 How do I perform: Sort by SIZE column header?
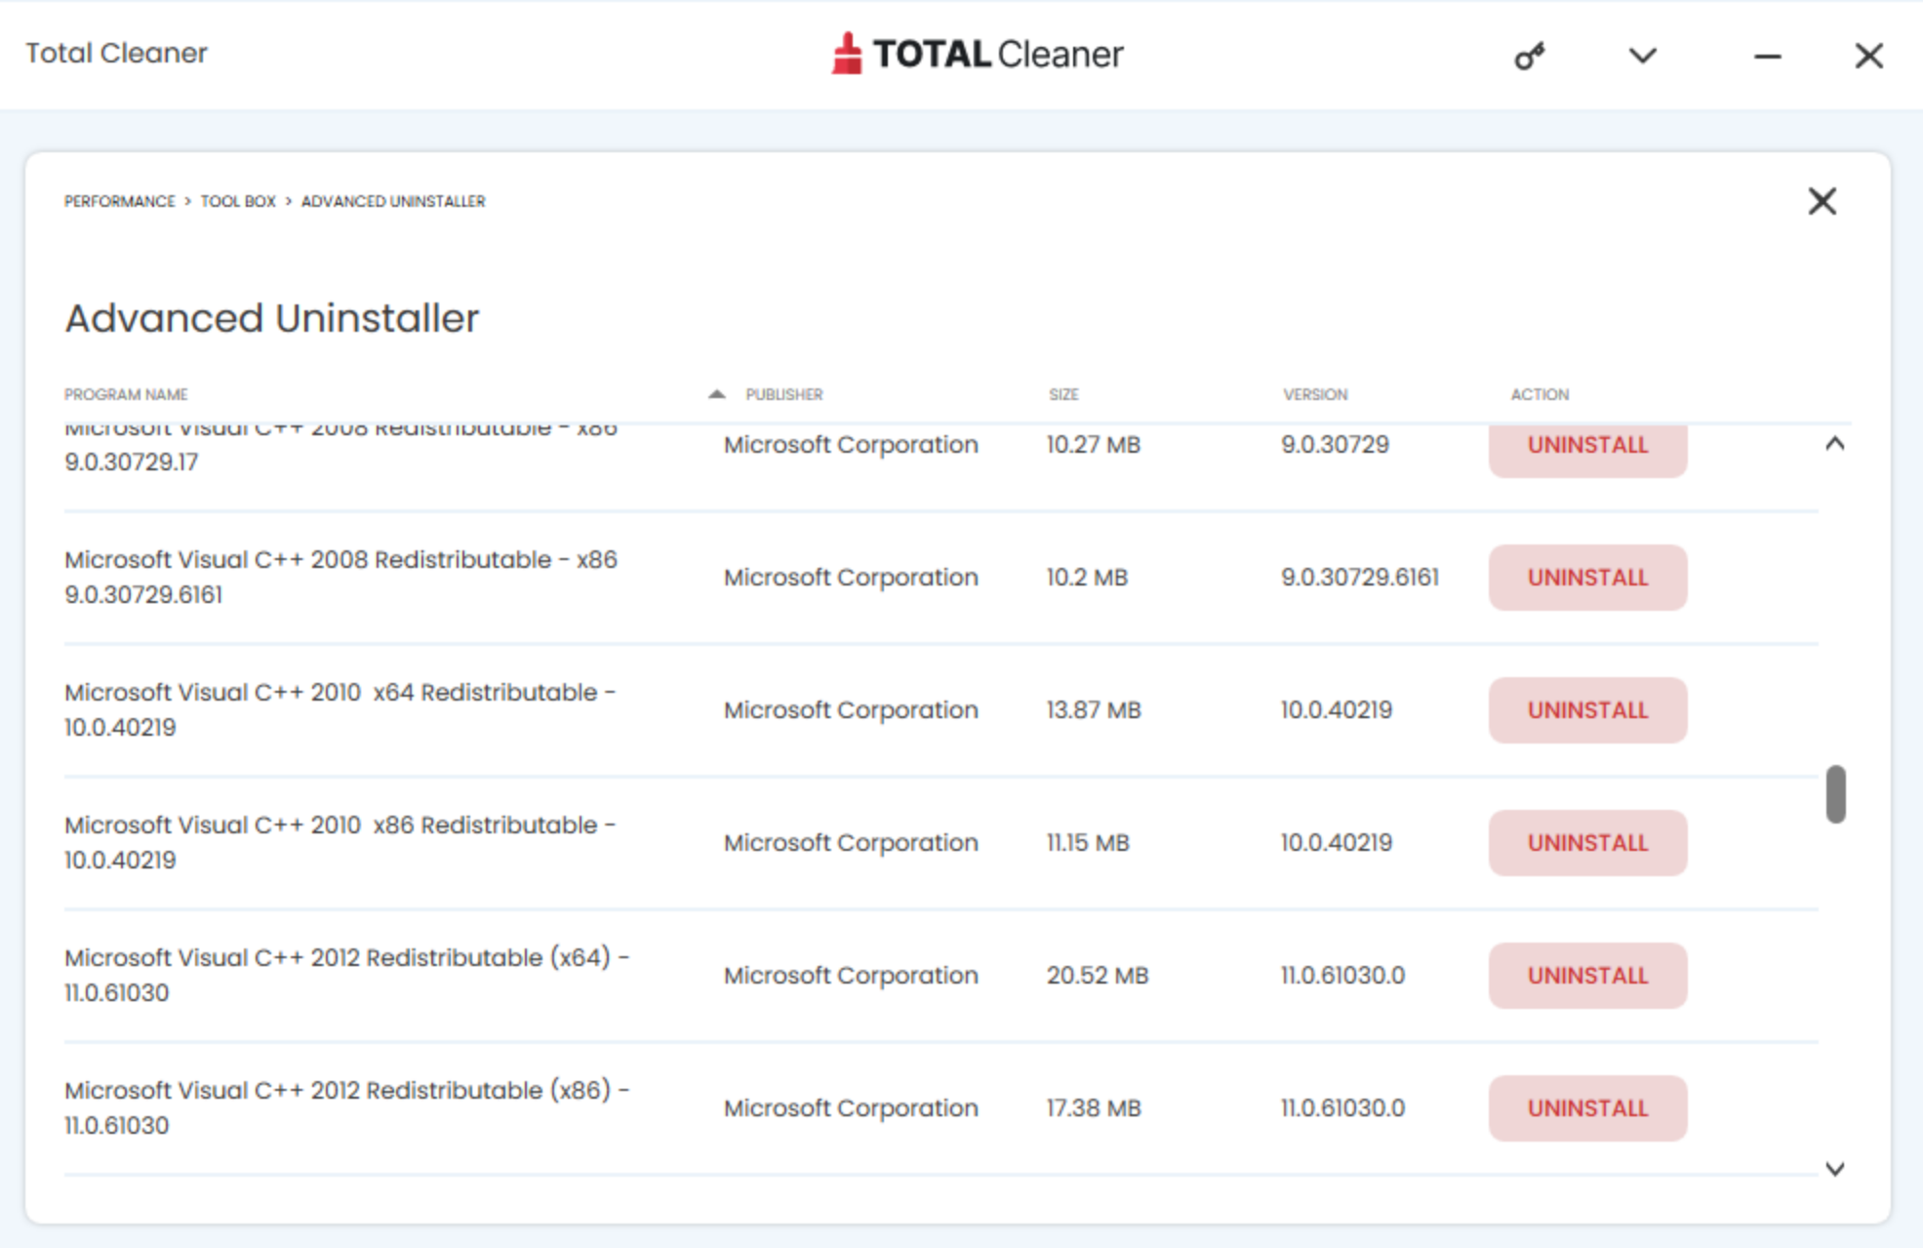[1063, 394]
